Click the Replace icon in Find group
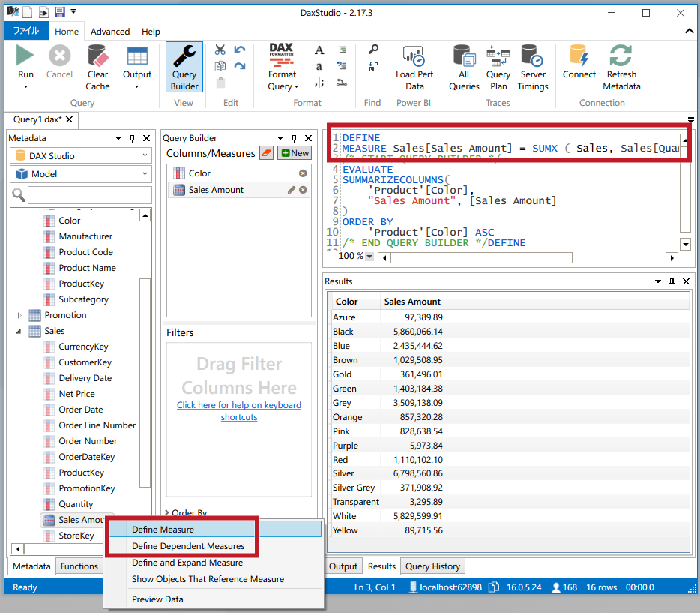Image resolution: width=700 pixels, height=613 pixels. (373, 66)
